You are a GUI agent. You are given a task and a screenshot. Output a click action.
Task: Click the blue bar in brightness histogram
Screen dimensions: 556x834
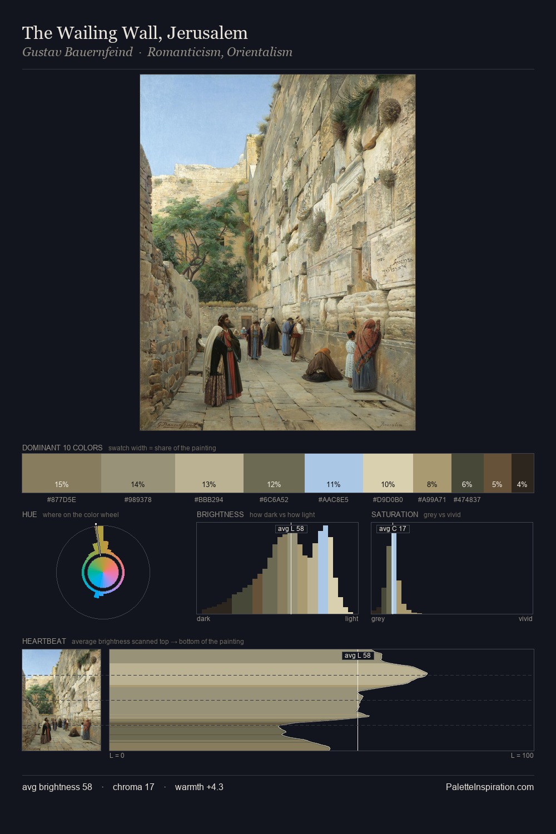click(324, 569)
